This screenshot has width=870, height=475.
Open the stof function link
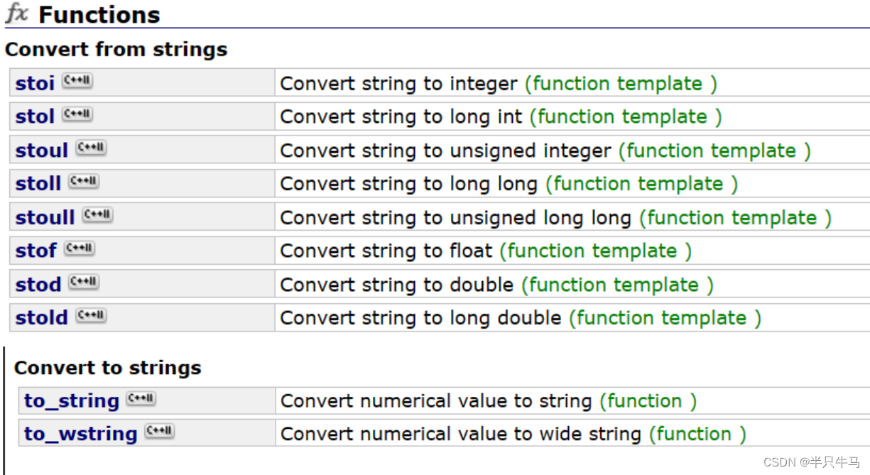(x=36, y=251)
